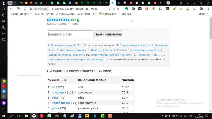
Task: Open the play-button video sidebar icon
Action: click(x=4, y=27)
